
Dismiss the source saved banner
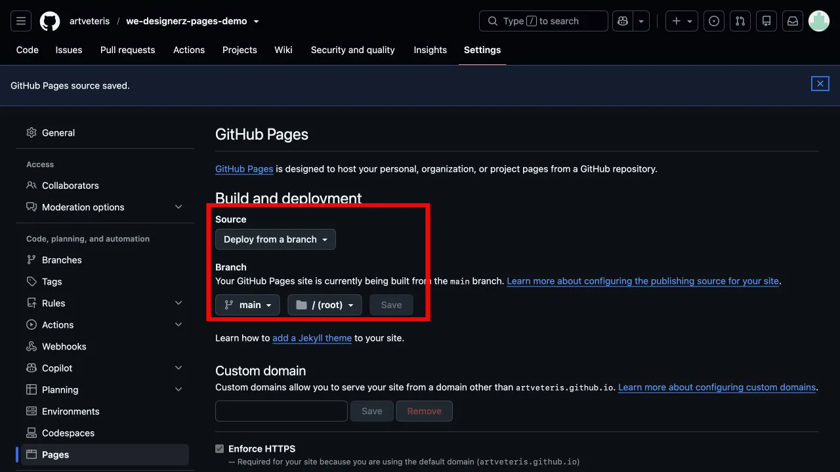click(820, 83)
